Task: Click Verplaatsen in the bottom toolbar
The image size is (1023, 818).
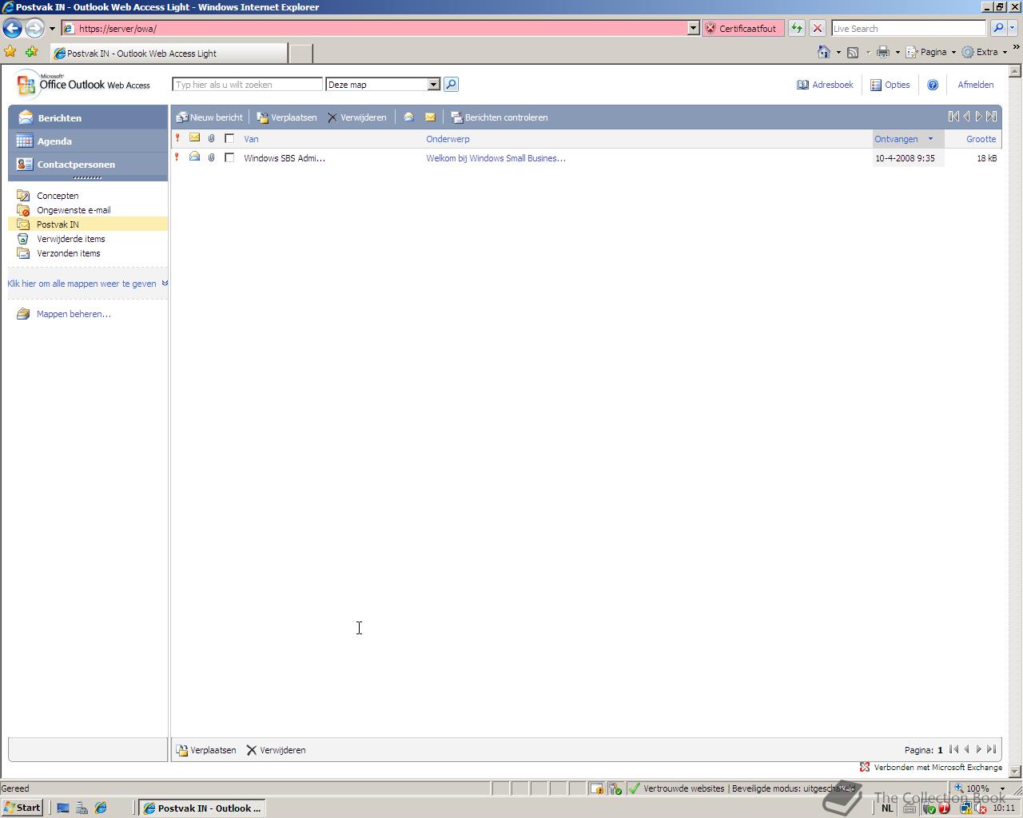Action: coord(206,750)
